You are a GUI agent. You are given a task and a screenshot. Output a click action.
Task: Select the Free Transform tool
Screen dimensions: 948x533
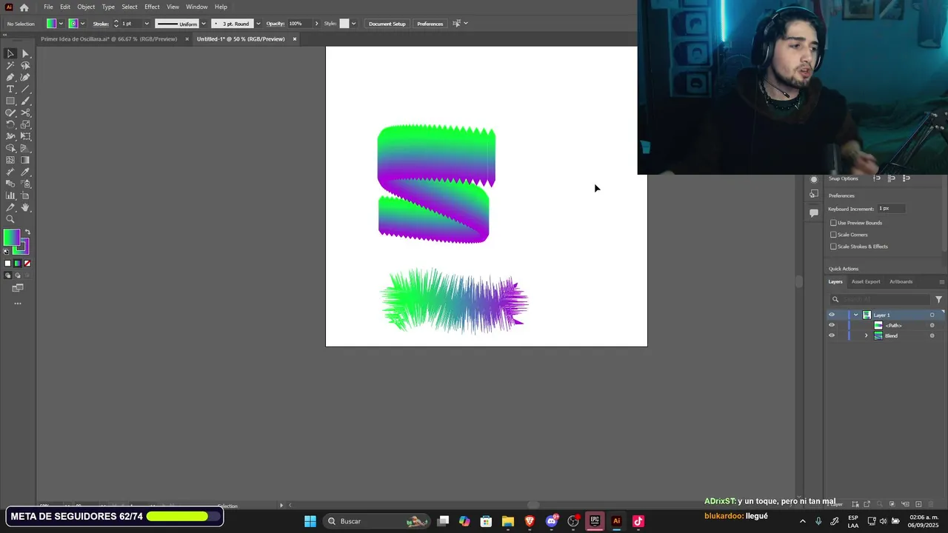(x=25, y=136)
